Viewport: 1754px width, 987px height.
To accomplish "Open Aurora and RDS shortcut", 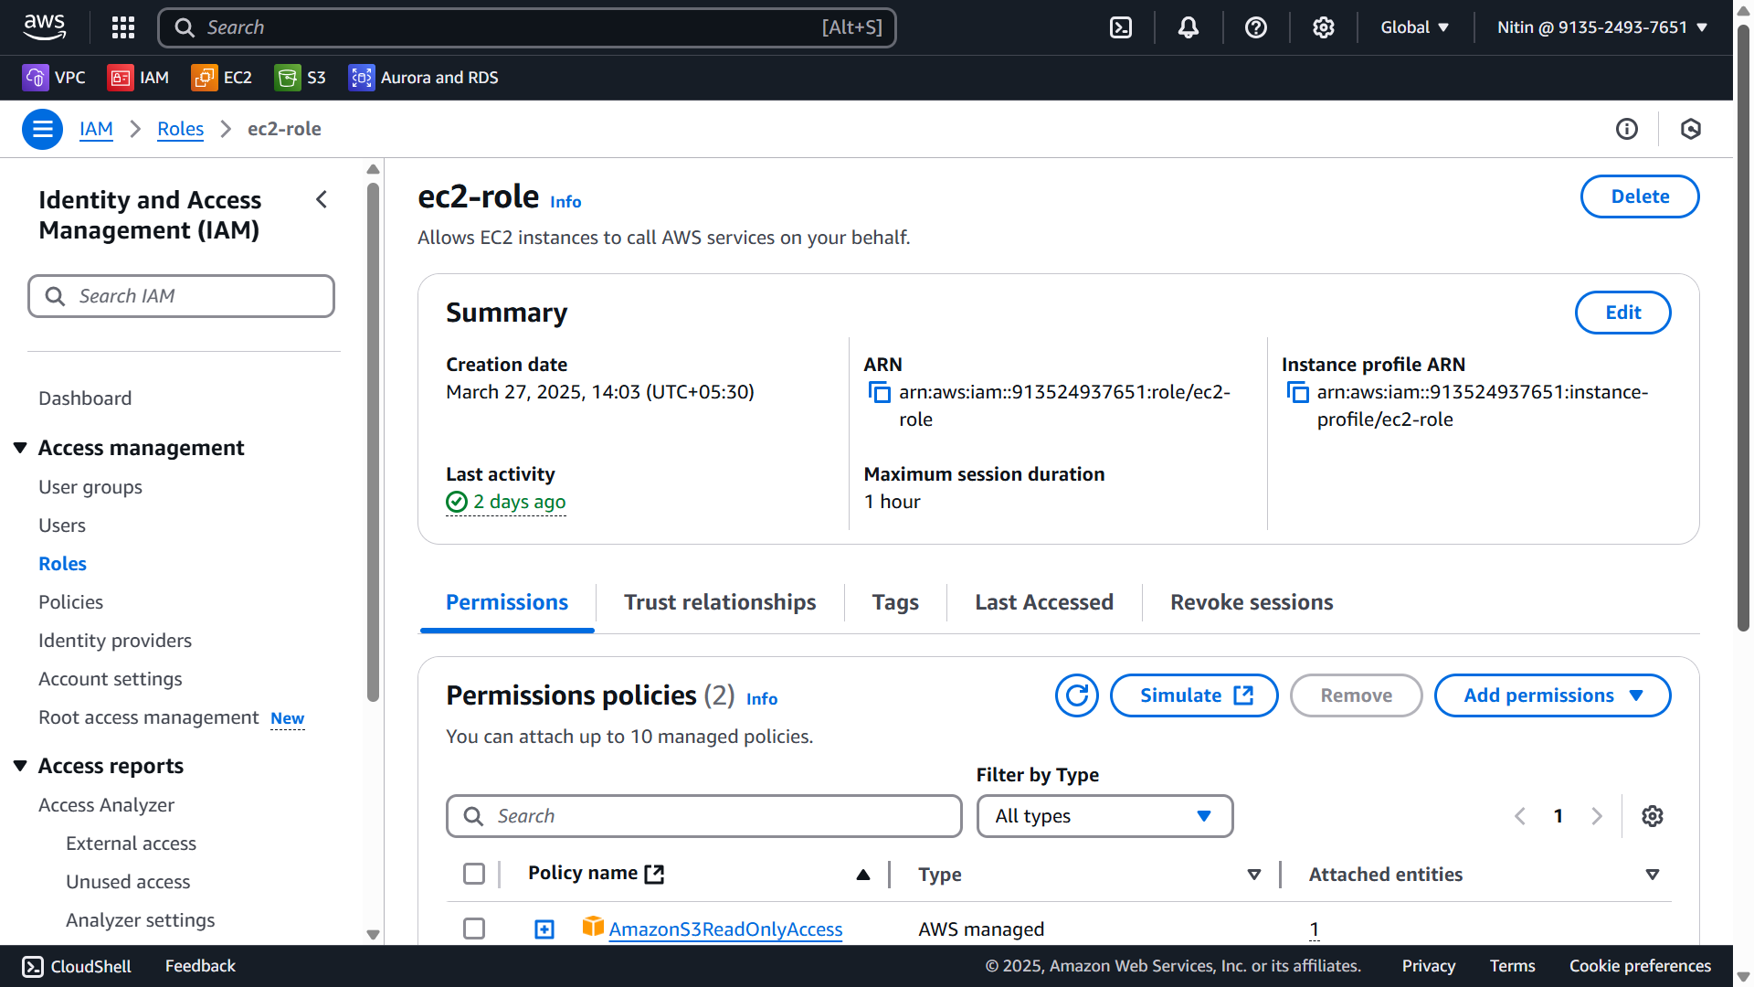I will click(x=424, y=78).
